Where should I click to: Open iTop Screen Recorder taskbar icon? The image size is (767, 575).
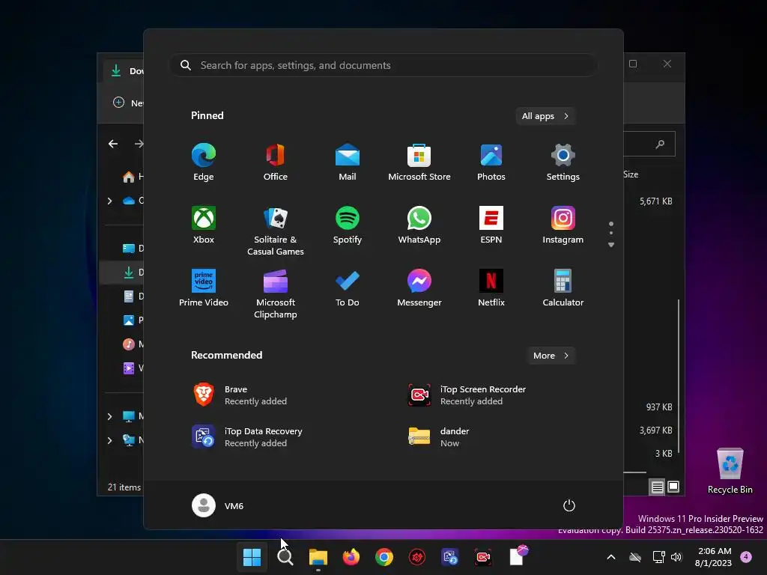pyautogui.click(x=483, y=557)
